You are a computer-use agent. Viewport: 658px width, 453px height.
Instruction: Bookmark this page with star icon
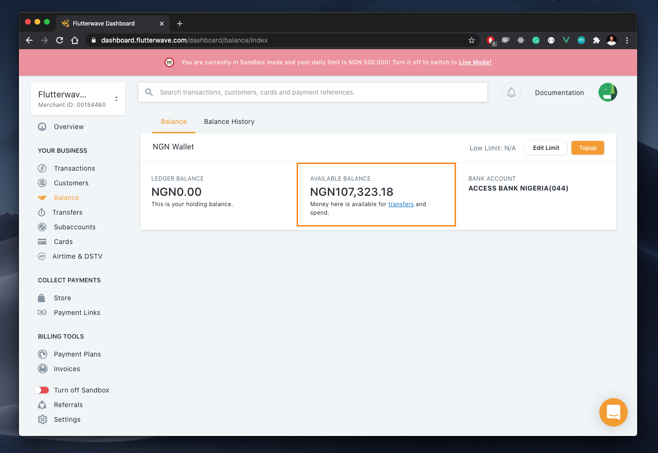tap(472, 40)
